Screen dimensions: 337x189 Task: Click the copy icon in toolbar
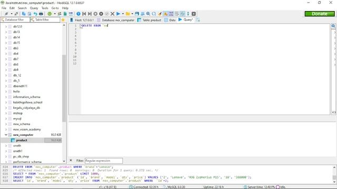click(x=24, y=14)
